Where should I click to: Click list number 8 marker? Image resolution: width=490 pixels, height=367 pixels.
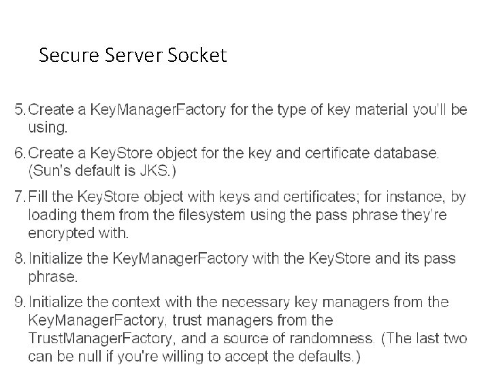click(20, 258)
